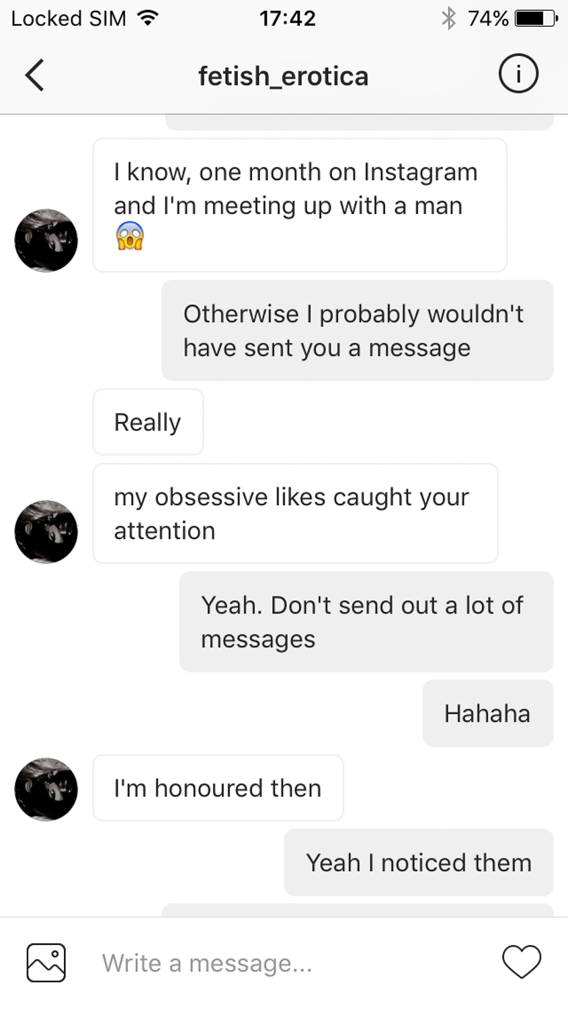Focus the 'Write a message...' field
This screenshot has height=1009, width=568.
coord(289,963)
